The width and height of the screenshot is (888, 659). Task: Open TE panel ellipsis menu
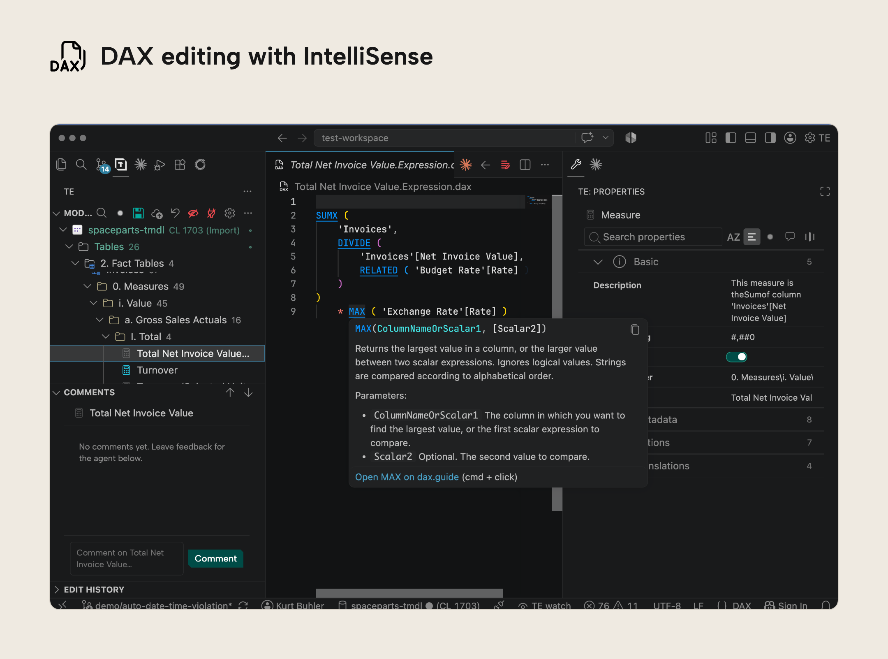(x=247, y=191)
